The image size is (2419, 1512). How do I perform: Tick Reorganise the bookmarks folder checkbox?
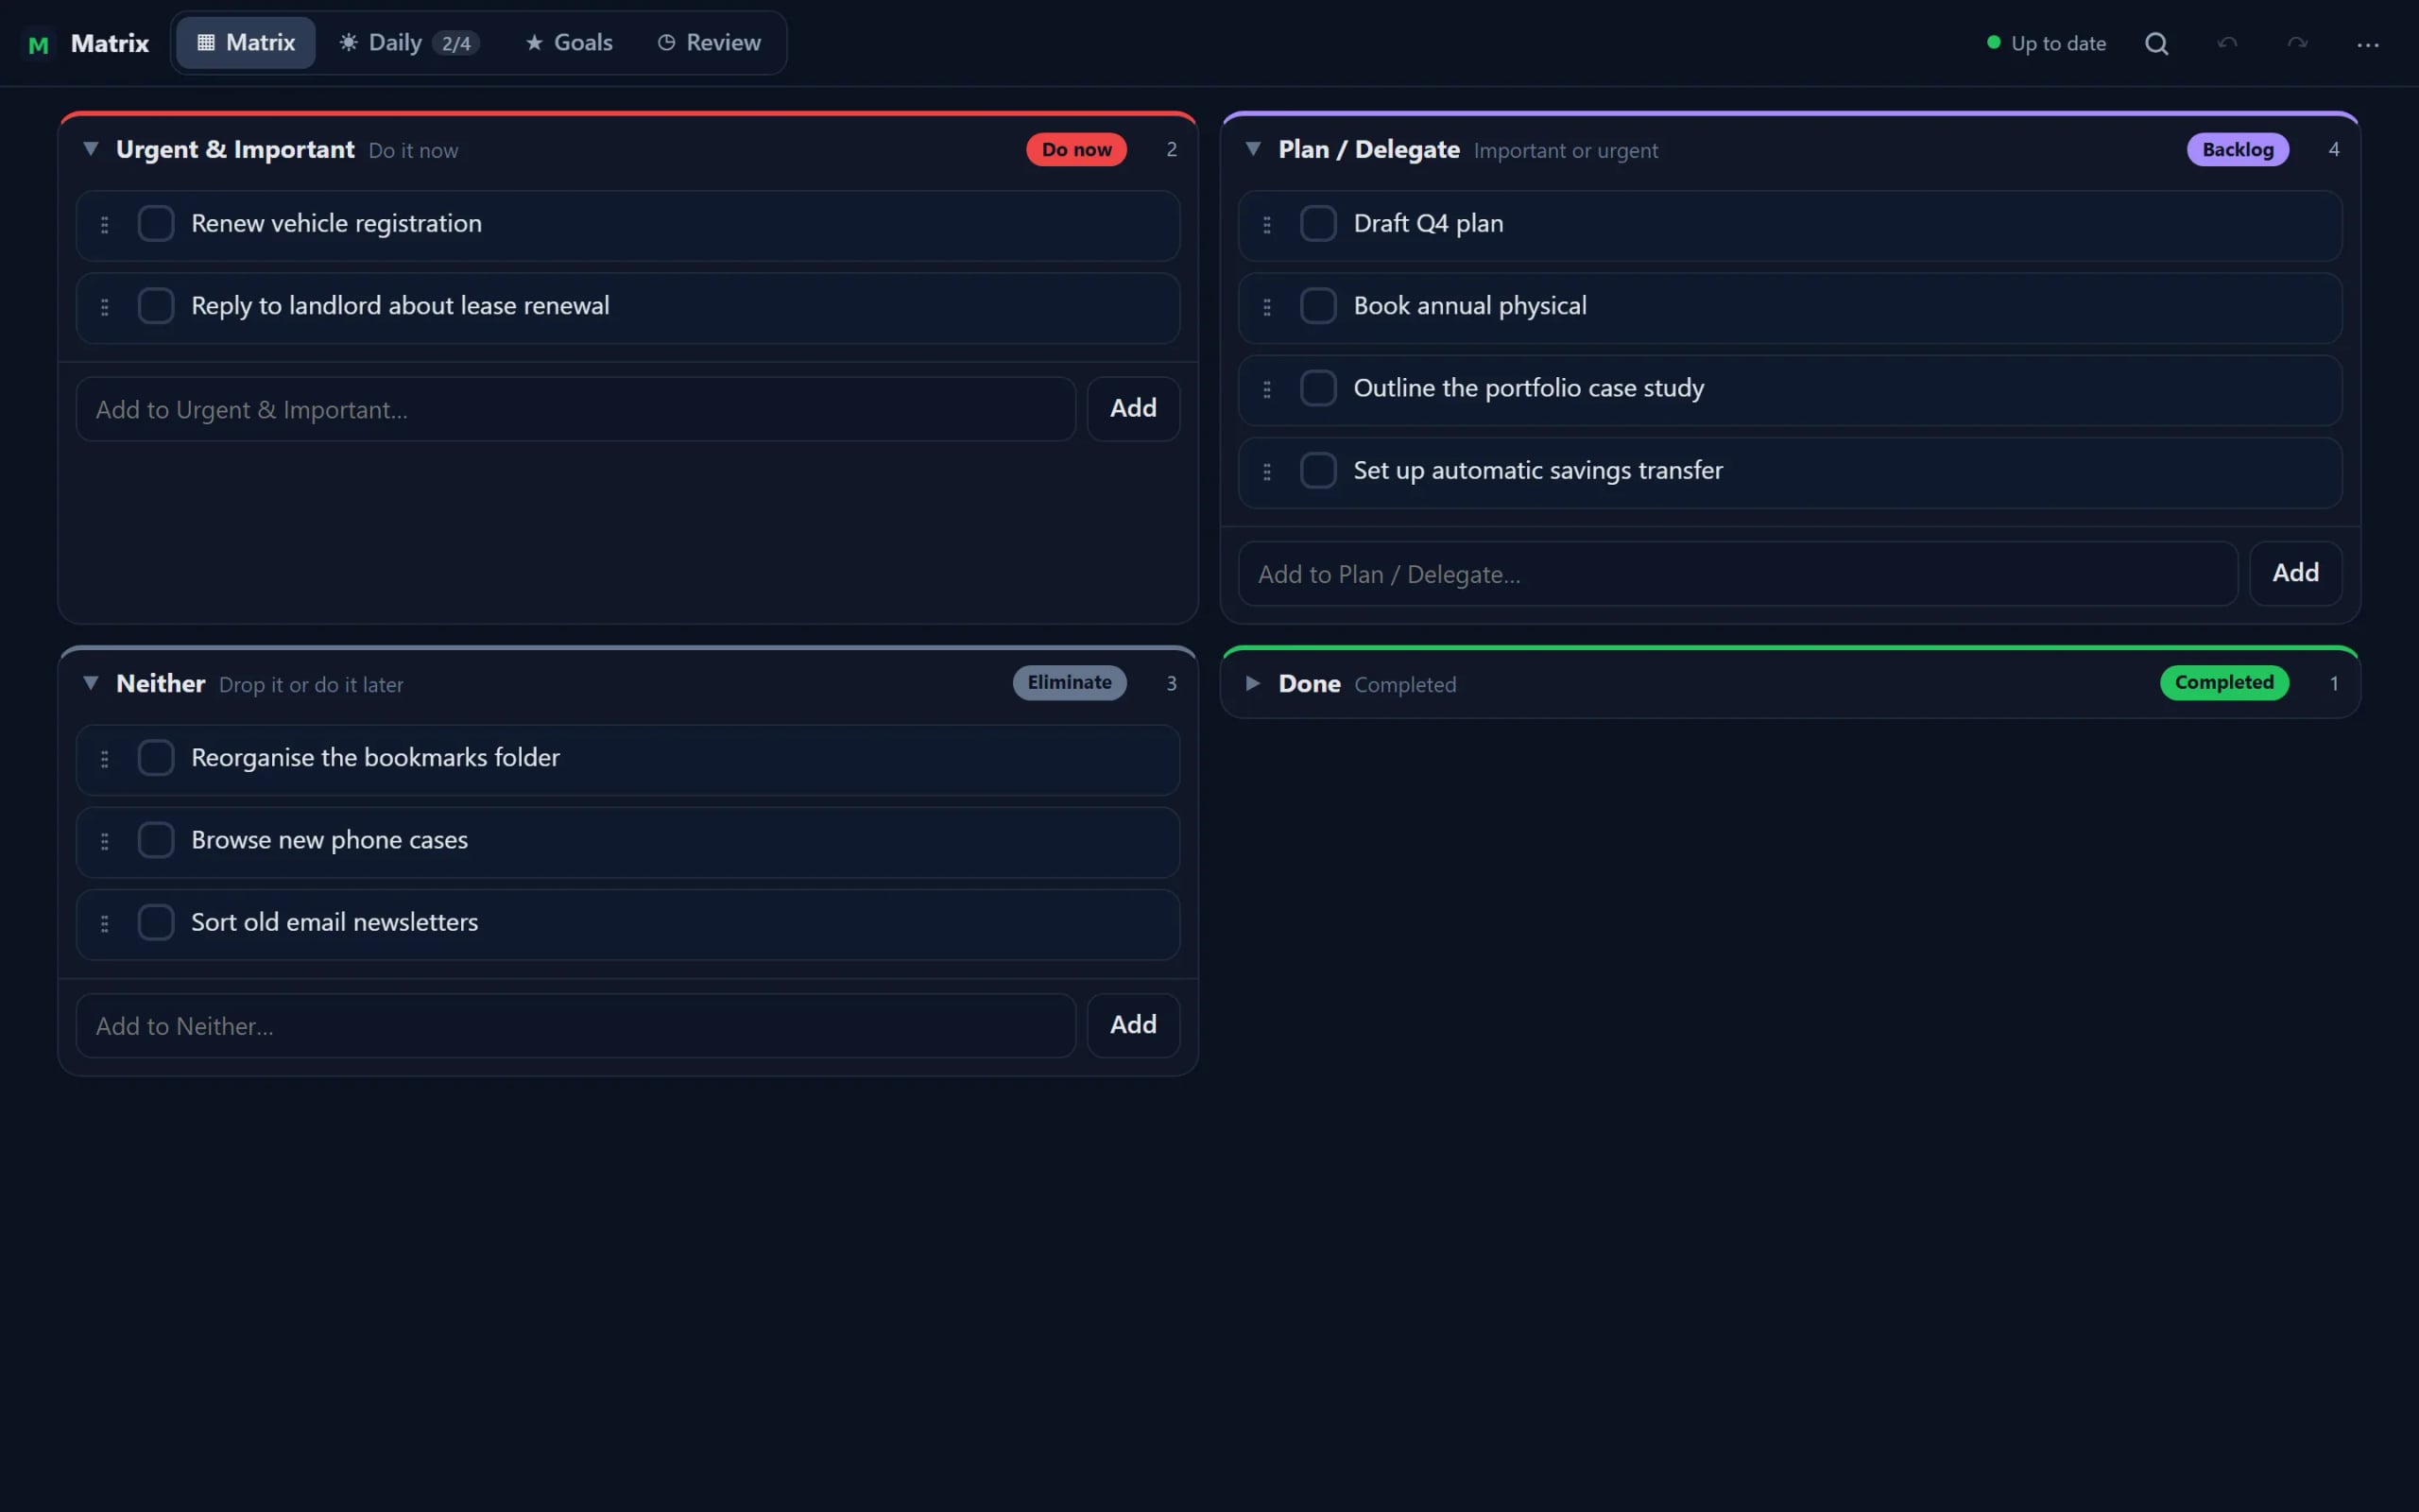coord(156,757)
